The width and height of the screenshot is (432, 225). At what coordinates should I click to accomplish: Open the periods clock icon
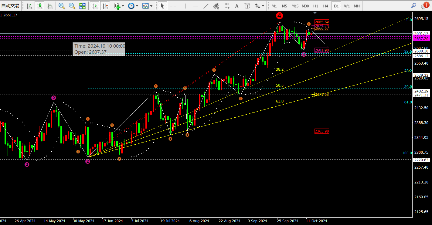131,6
